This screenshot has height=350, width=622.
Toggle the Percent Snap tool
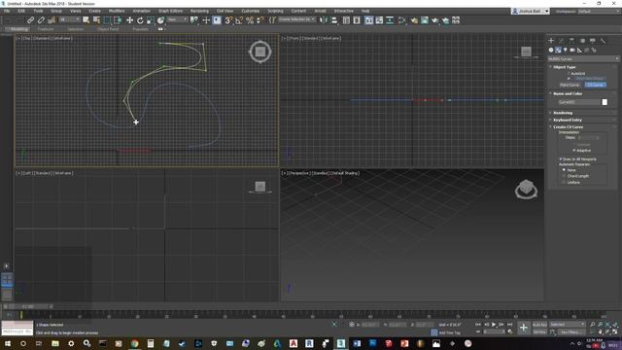(x=250, y=19)
